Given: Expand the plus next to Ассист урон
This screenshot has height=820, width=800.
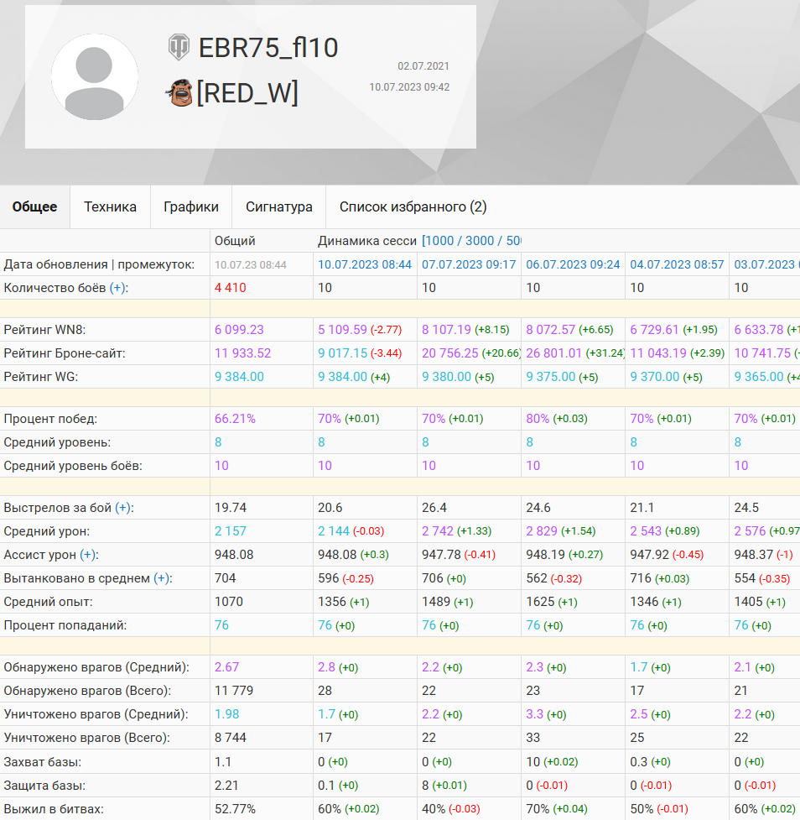Looking at the screenshot, I should pos(88,555).
